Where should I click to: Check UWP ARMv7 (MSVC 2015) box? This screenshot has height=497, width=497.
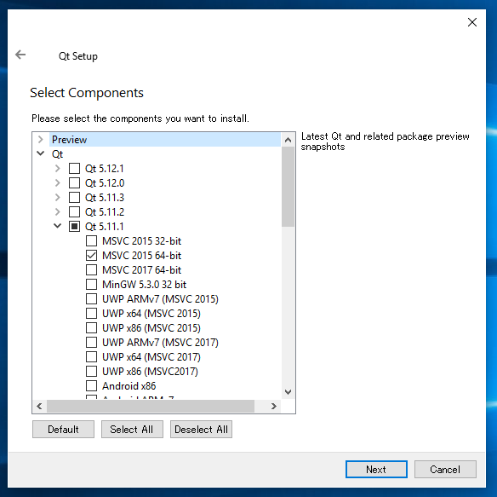point(91,299)
